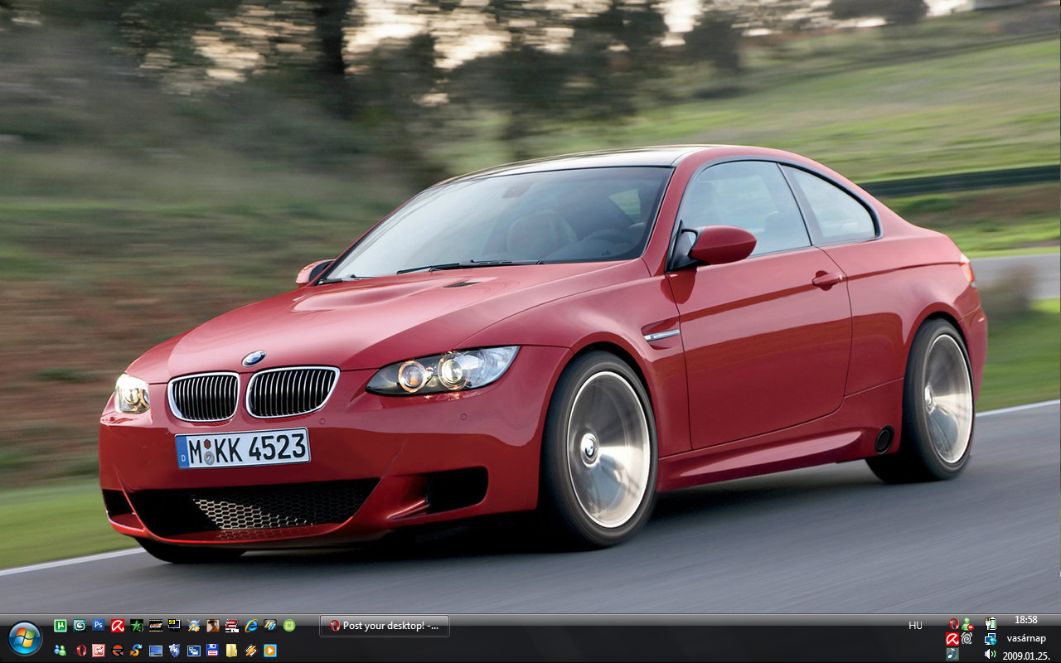The width and height of the screenshot is (1061, 663).
Task: Launch the orange play button media player
Action: click(x=270, y=650)
